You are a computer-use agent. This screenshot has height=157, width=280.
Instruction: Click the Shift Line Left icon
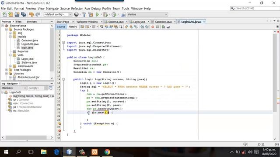pyautogui.click(x=142, y=27)
